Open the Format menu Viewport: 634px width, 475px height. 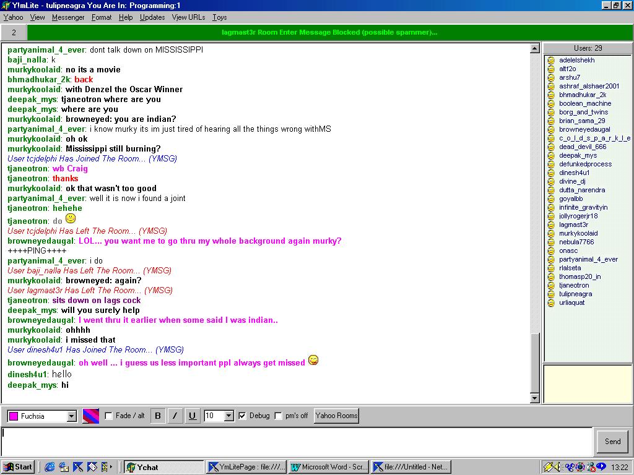(102, 17)
